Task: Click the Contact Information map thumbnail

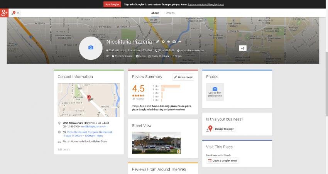Action: pyautogui.click(x=89, y=100)
